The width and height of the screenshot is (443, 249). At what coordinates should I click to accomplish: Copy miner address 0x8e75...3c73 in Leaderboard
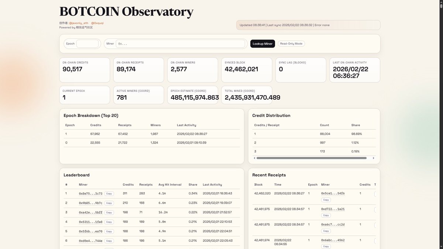(x=109, y=193)
